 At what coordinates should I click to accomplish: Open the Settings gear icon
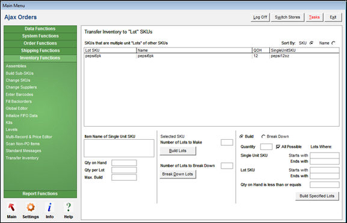(x=31, y=207)
